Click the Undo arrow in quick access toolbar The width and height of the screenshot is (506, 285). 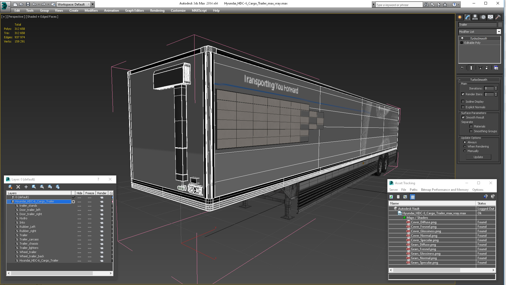coord(34,4)
